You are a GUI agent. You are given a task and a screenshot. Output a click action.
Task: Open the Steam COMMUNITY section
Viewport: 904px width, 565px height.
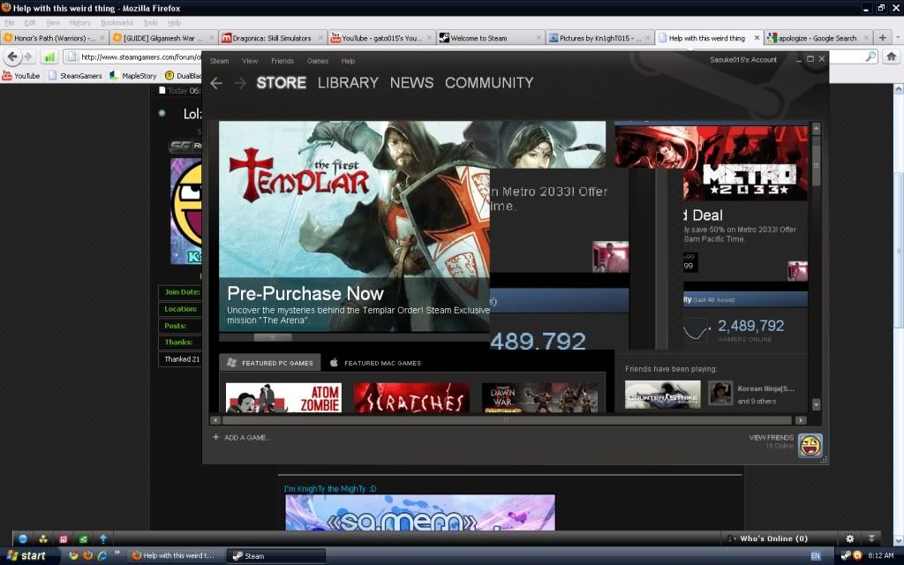pyautogui.click(x=489, y=83)
